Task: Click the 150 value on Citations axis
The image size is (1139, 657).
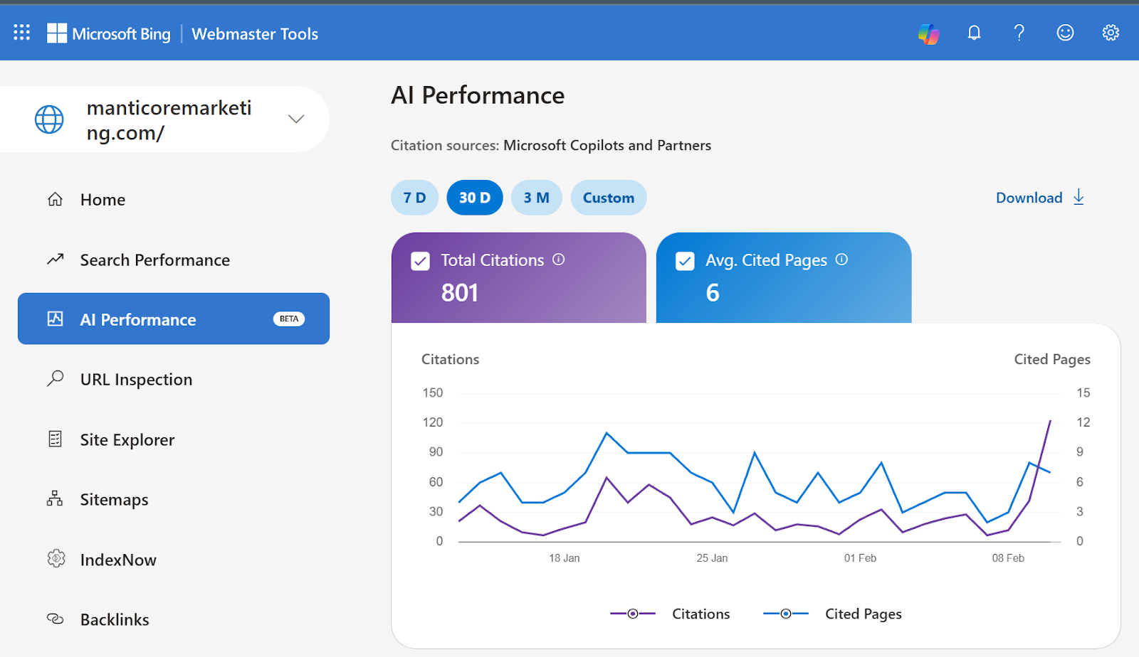Action: click(x=433, y=392)
